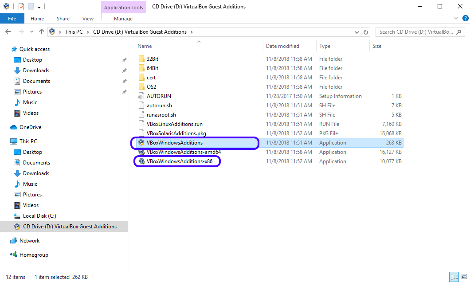Expand the chevron after CD Drive breadcrumb
The height and width of the screenshot is (282, 470).
(192, 32)
